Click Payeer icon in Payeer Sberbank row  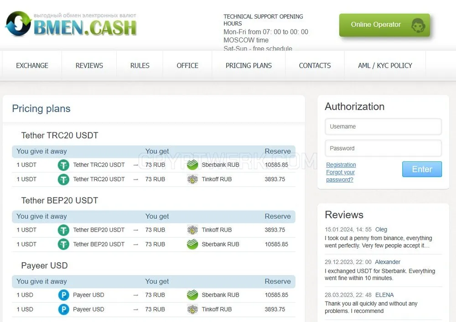(x=63, y=295)
